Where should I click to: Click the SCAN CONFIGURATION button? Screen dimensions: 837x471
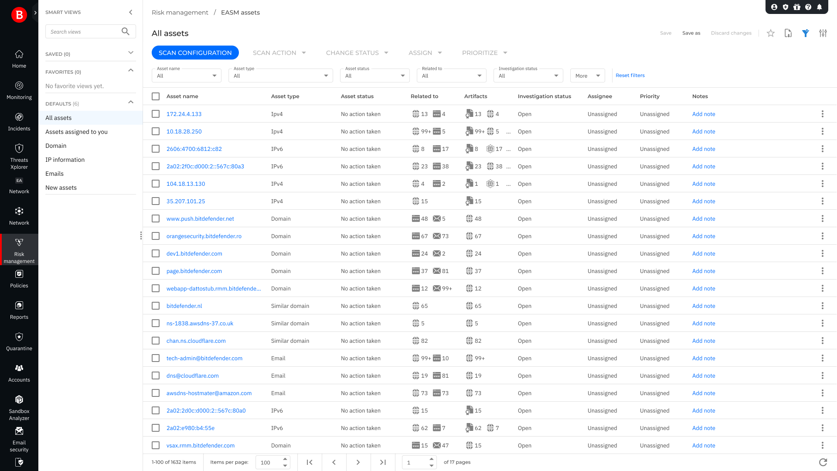coord(195,53)
